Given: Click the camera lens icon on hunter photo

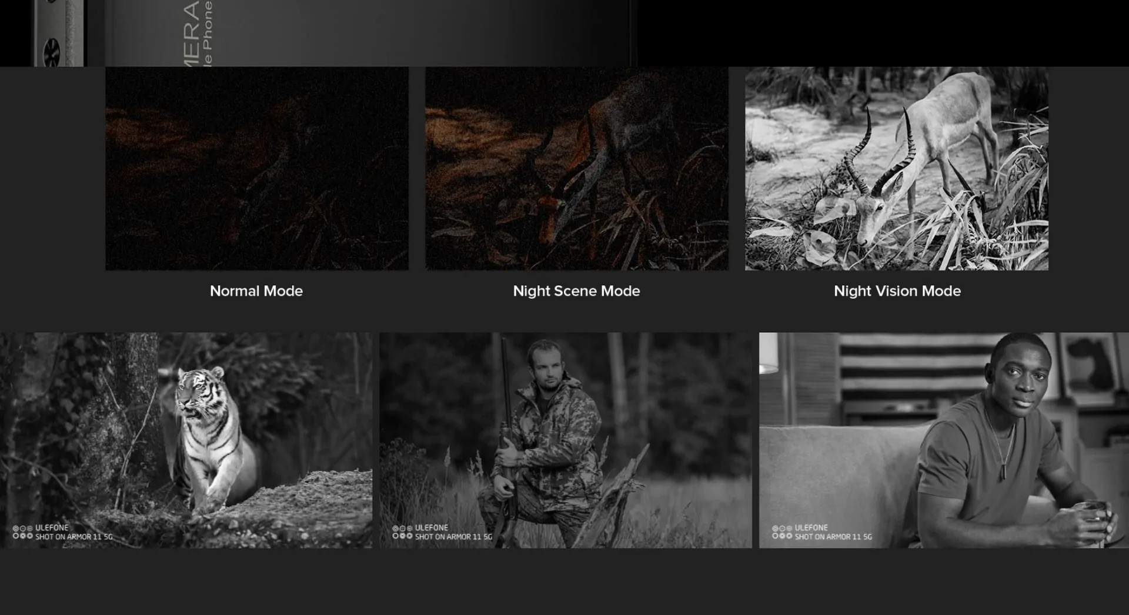Looking at the screenshot, I should (x=403, y=532).
